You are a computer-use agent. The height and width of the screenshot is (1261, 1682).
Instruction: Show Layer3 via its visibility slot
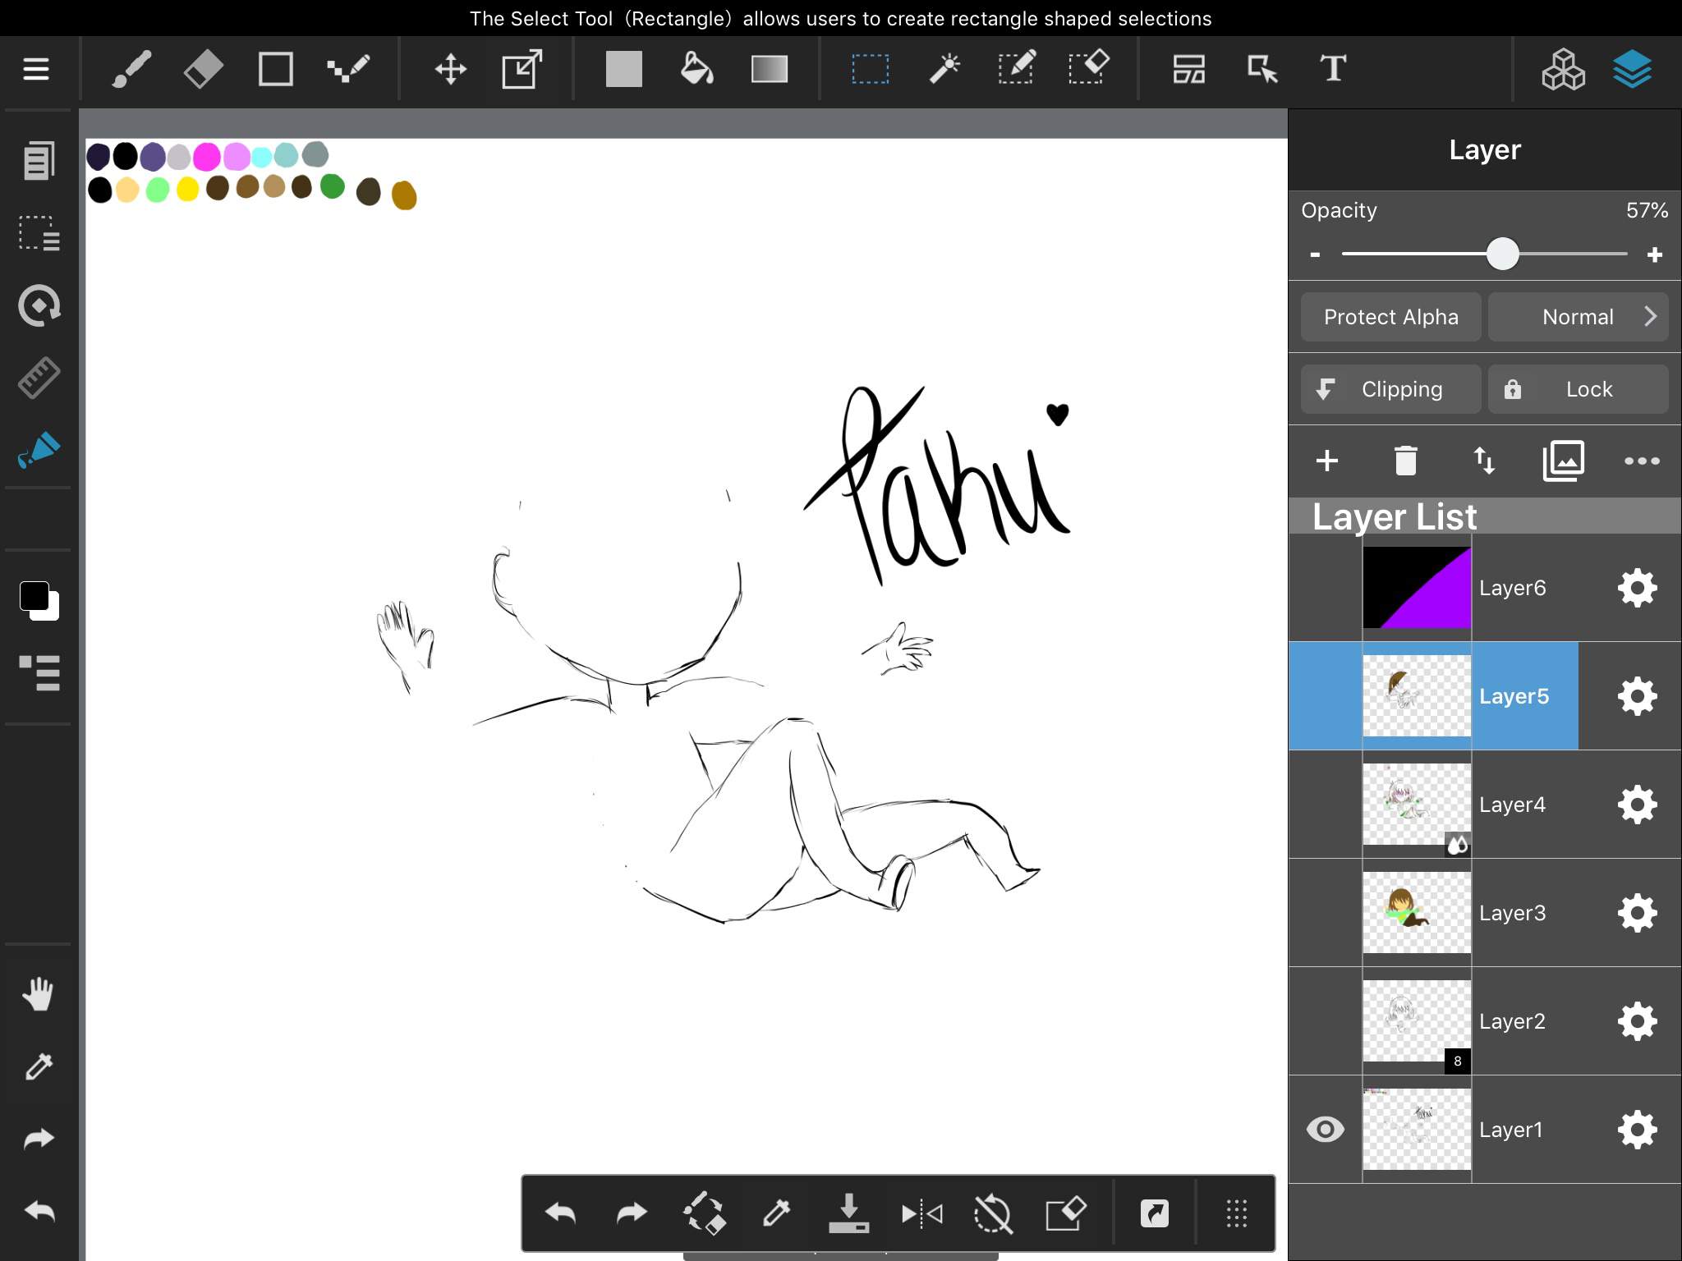(1326, 913)
